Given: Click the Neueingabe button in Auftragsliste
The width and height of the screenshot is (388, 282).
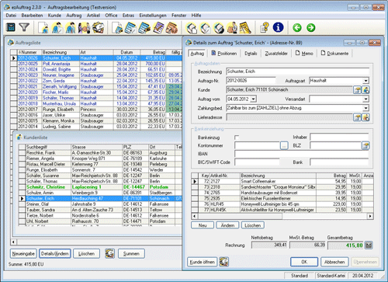Looking at the screenshot, I should point(23,253).
